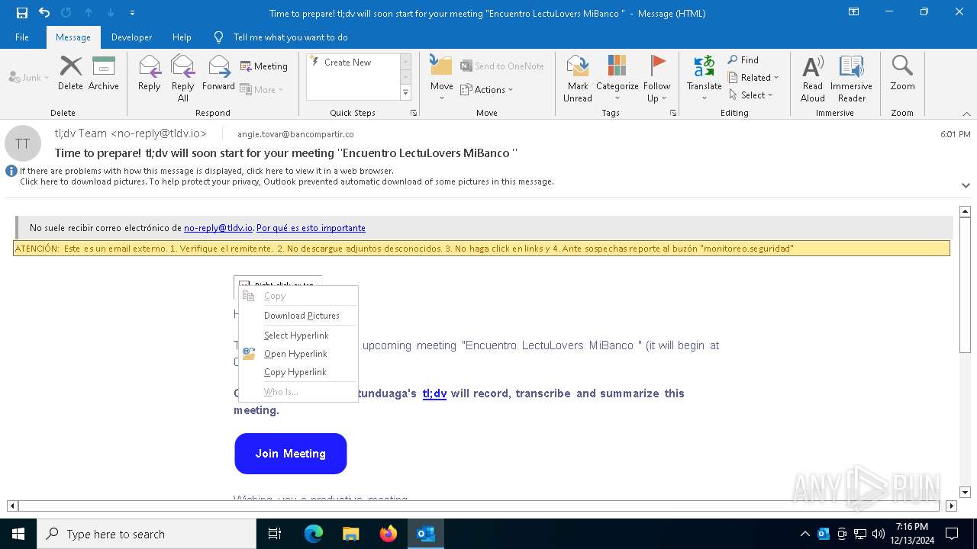Launch Firefox from taskbar

(x=389, y=534)
